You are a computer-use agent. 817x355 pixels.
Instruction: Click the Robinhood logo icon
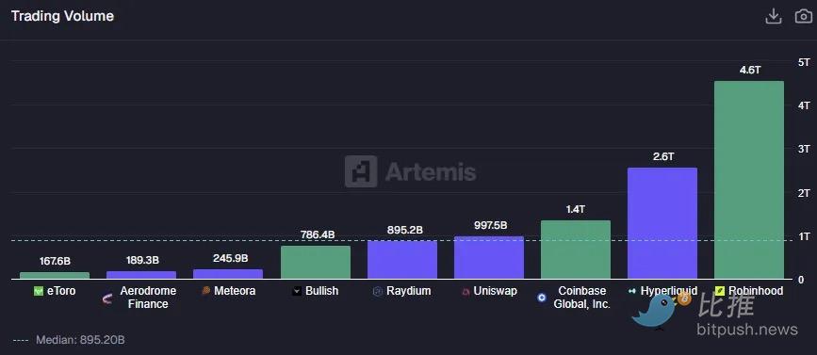pos(720,292)
